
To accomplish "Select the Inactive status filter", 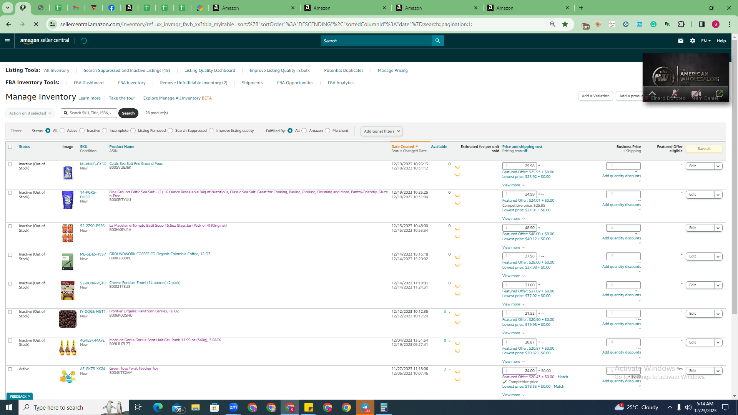I will coord(82,131).
